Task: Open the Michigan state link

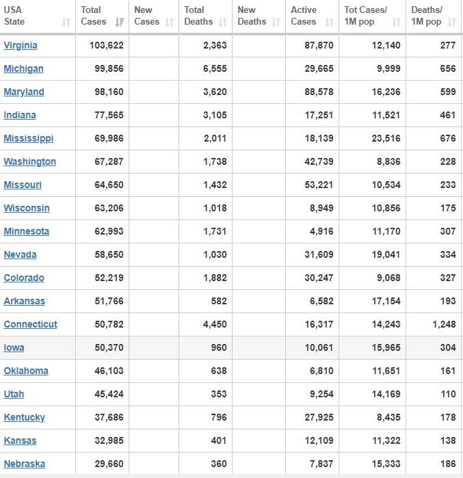Action: click(23, 69)
